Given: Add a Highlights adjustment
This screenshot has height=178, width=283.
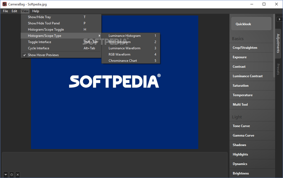Looking at the screenshot, I should click(252, 154).
